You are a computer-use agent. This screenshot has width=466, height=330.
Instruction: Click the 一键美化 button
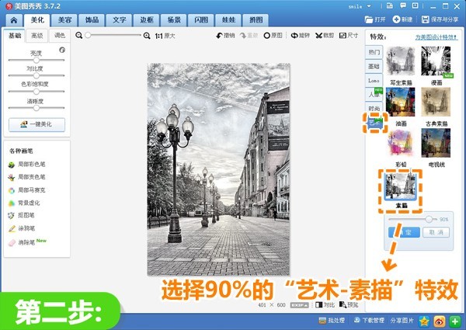tap(37, 125)
